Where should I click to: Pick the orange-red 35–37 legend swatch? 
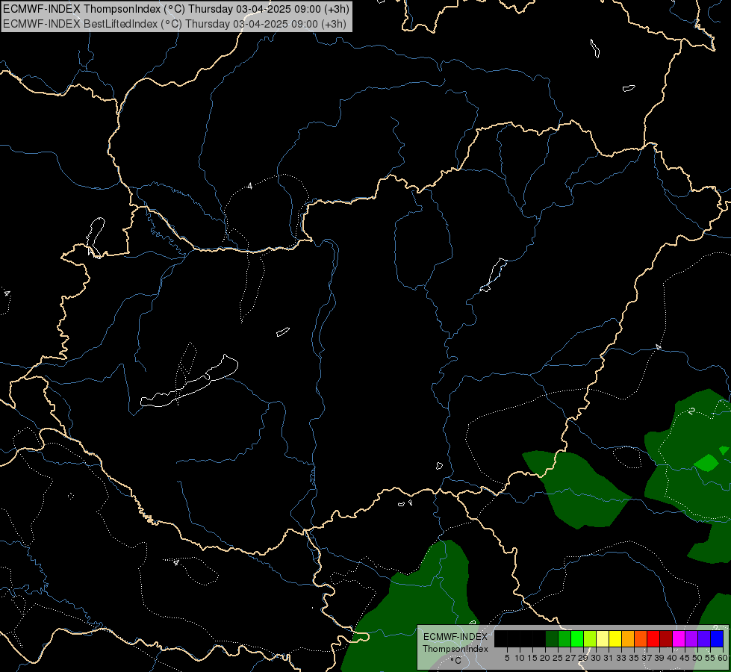(641, 638)
